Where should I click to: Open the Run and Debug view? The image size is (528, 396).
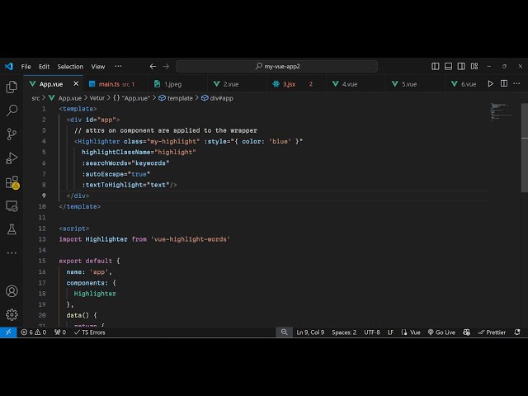[12, 158]
